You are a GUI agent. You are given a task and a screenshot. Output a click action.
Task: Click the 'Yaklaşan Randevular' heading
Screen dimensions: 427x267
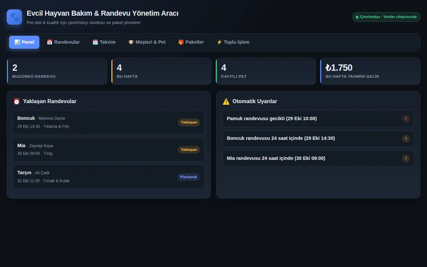click(50, 101)
